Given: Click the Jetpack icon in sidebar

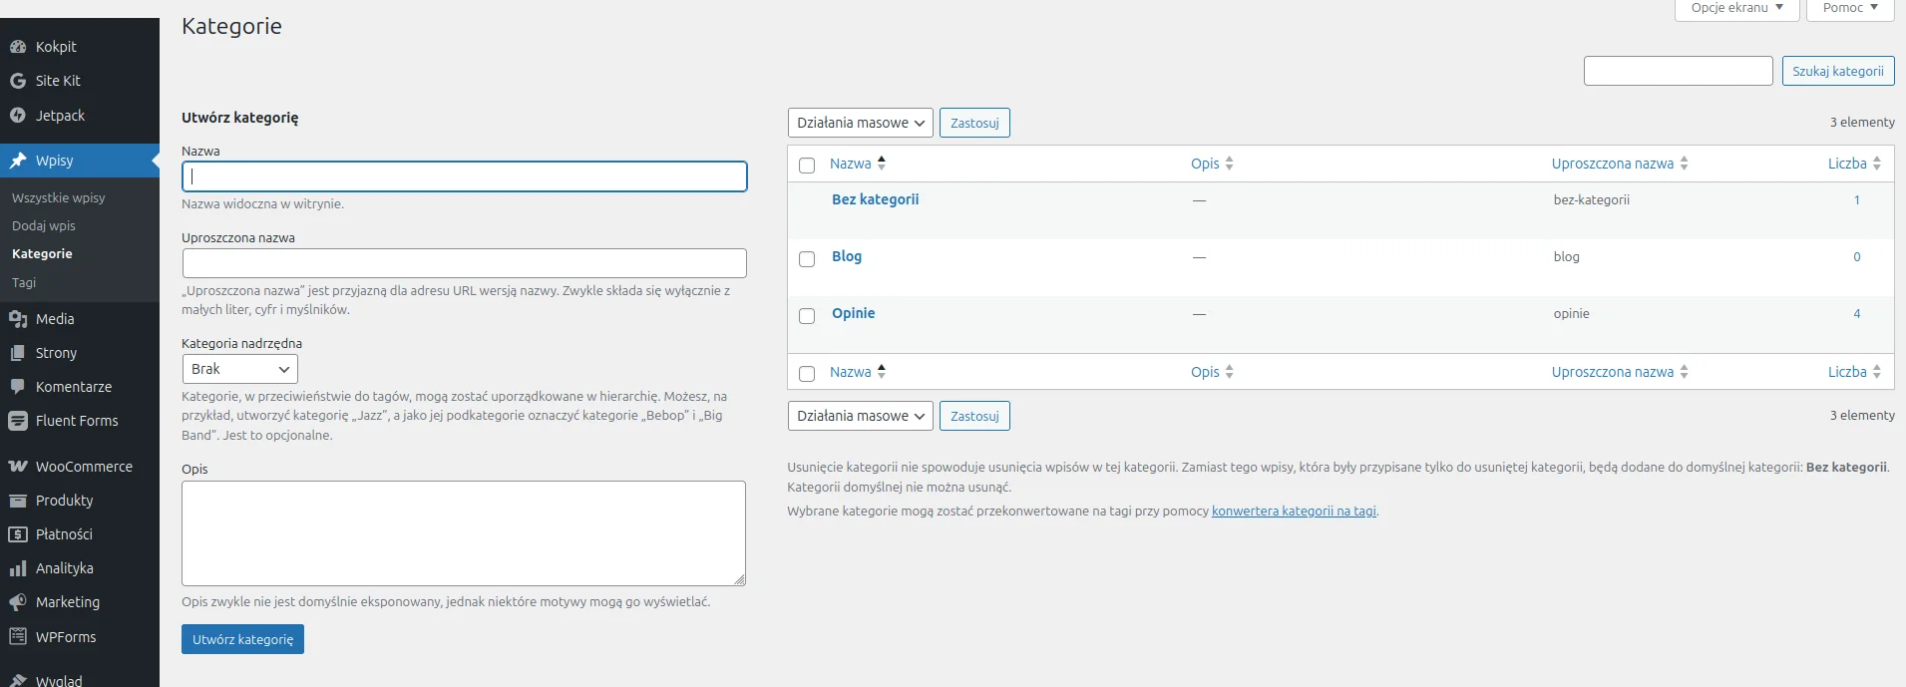Looking at the screenshot, I should pos(18,116).
